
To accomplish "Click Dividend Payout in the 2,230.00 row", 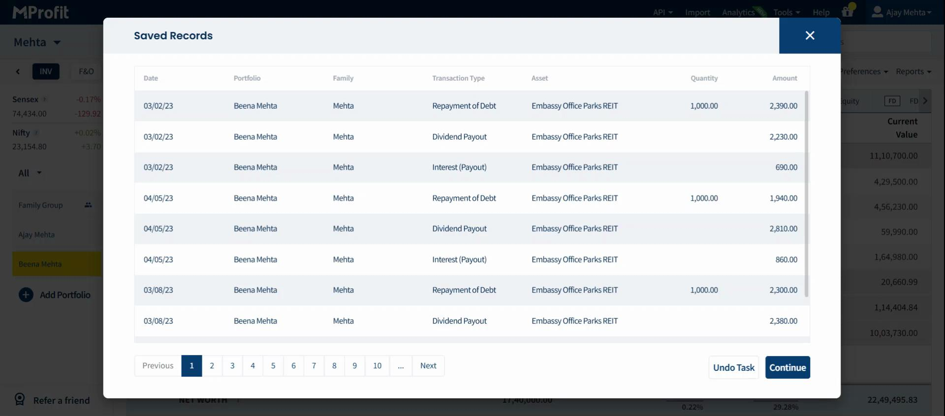I will point(459,137).
